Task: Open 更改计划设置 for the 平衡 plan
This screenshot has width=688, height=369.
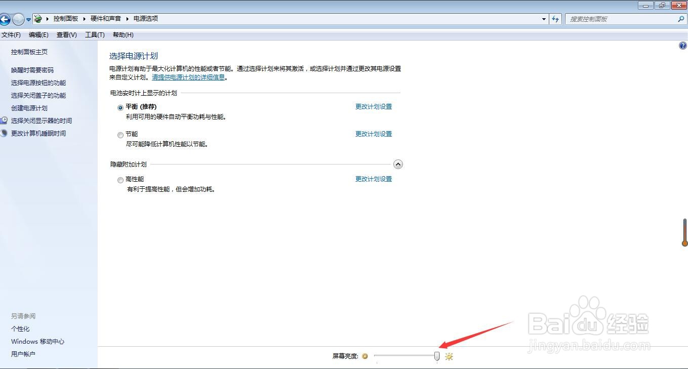Action: click(x=373, y=106)
